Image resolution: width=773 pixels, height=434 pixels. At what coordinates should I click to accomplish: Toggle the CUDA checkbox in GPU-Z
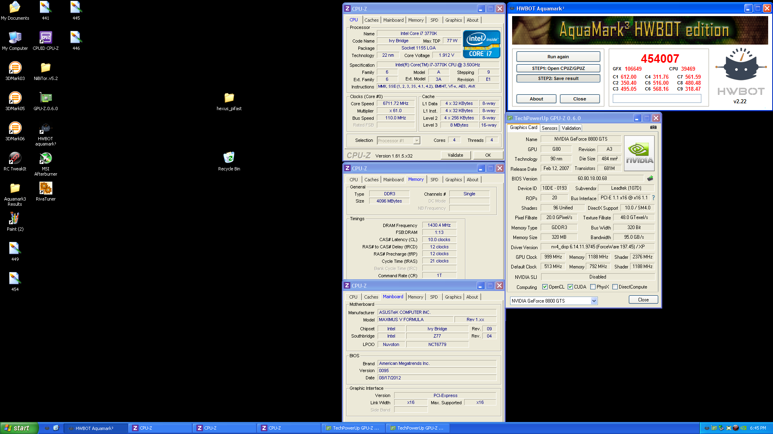pos(570,287)
